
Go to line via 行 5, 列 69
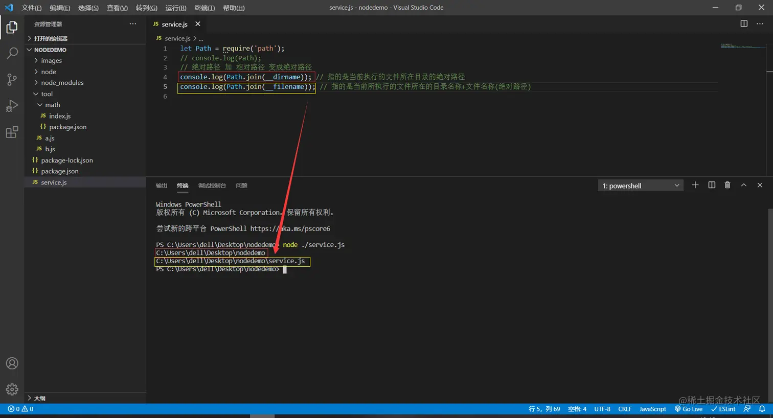(544, 409)
